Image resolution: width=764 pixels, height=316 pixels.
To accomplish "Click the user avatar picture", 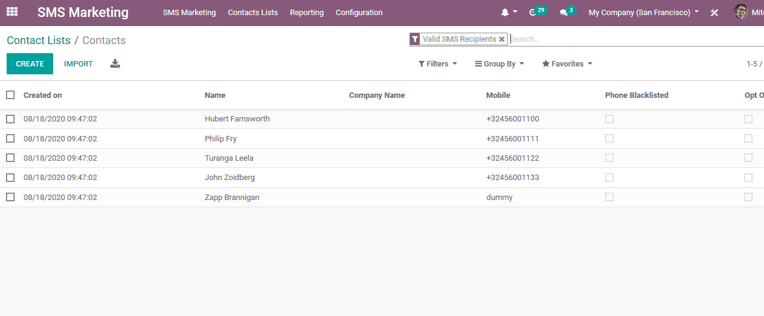I will pos(741,12).
